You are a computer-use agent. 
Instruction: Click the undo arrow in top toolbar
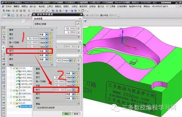(x=34, y=11)
